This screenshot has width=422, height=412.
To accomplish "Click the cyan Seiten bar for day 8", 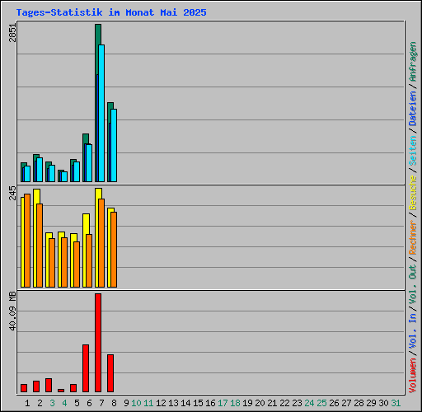I will (114, 145).
